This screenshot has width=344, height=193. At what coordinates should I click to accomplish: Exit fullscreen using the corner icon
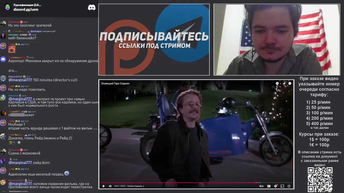click(x=289, y=186)
